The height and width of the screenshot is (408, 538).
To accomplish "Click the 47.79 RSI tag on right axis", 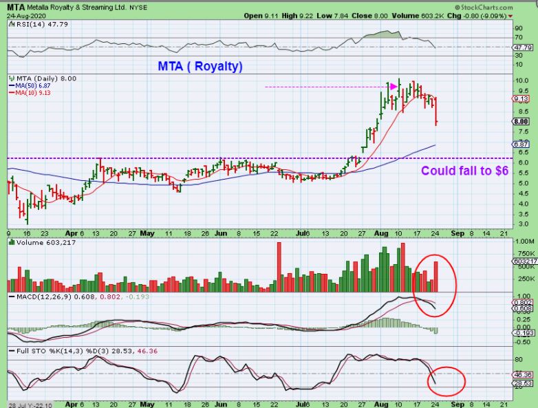I will [524, 47].
